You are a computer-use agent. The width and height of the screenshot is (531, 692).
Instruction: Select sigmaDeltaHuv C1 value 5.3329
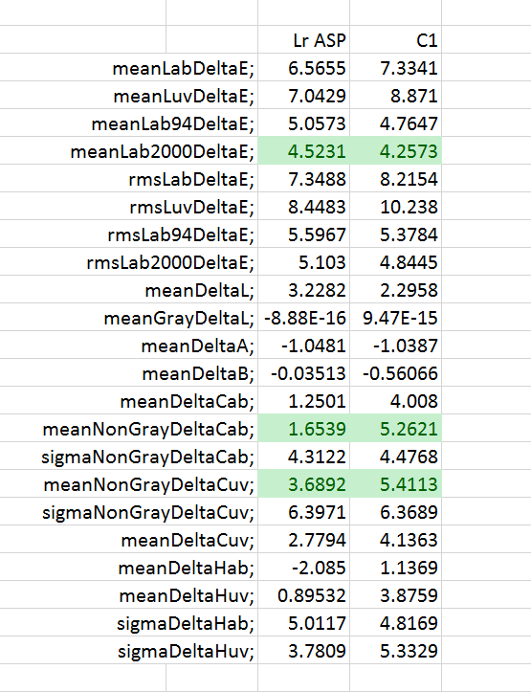pos(395,651)
